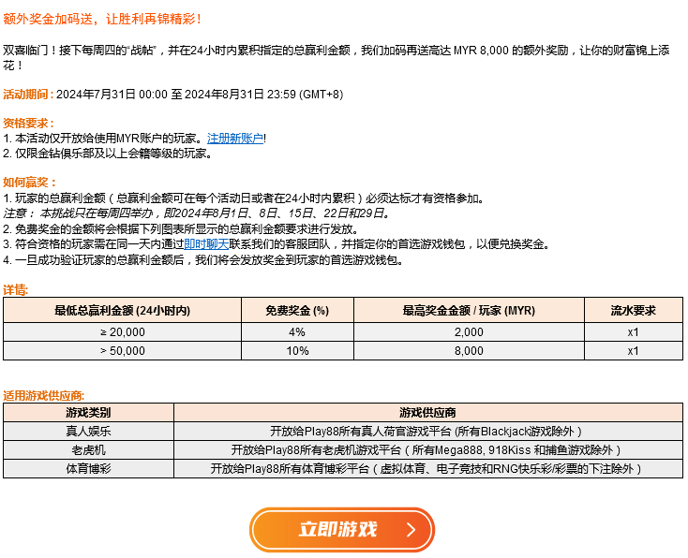Click the 注册新账户 link
Image resolution: width=688 pixels, height=558 pixels.
click(234, 139)
